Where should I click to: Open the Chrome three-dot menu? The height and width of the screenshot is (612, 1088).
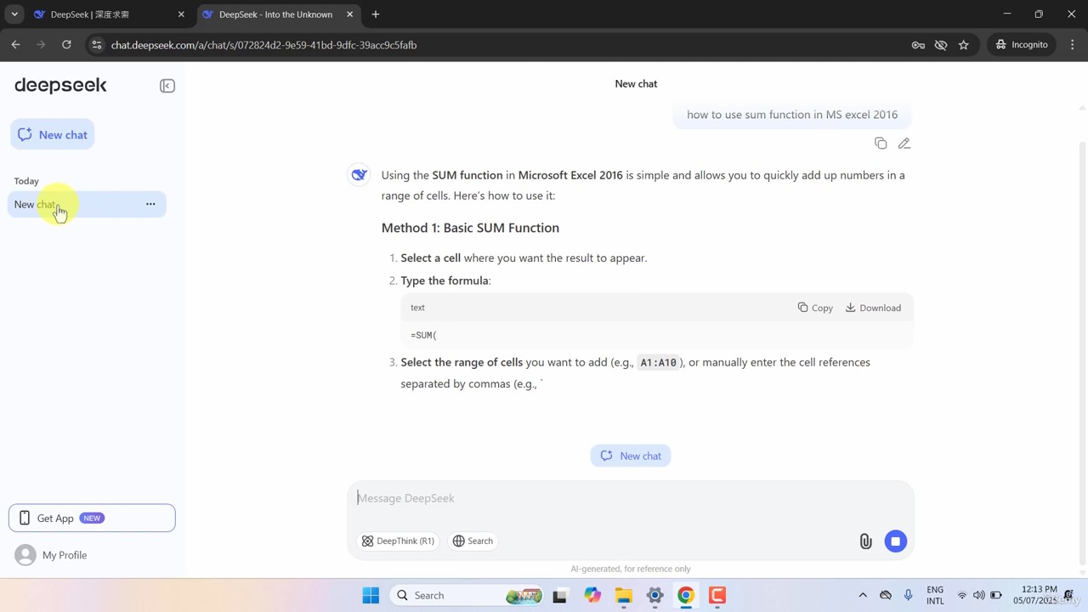coord(1073,45)
